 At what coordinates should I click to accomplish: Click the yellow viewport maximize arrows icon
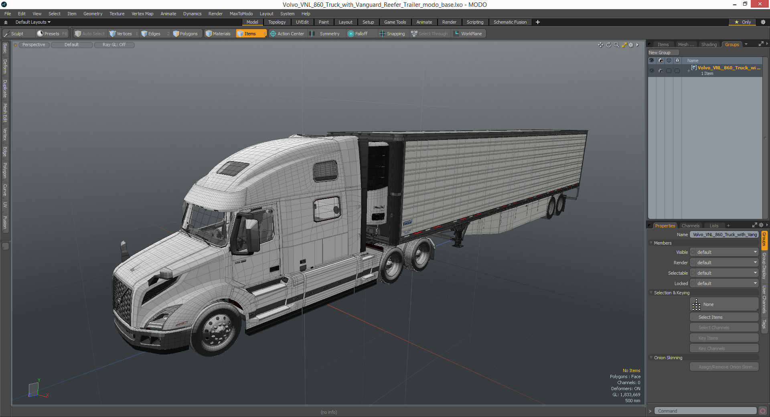624,45
